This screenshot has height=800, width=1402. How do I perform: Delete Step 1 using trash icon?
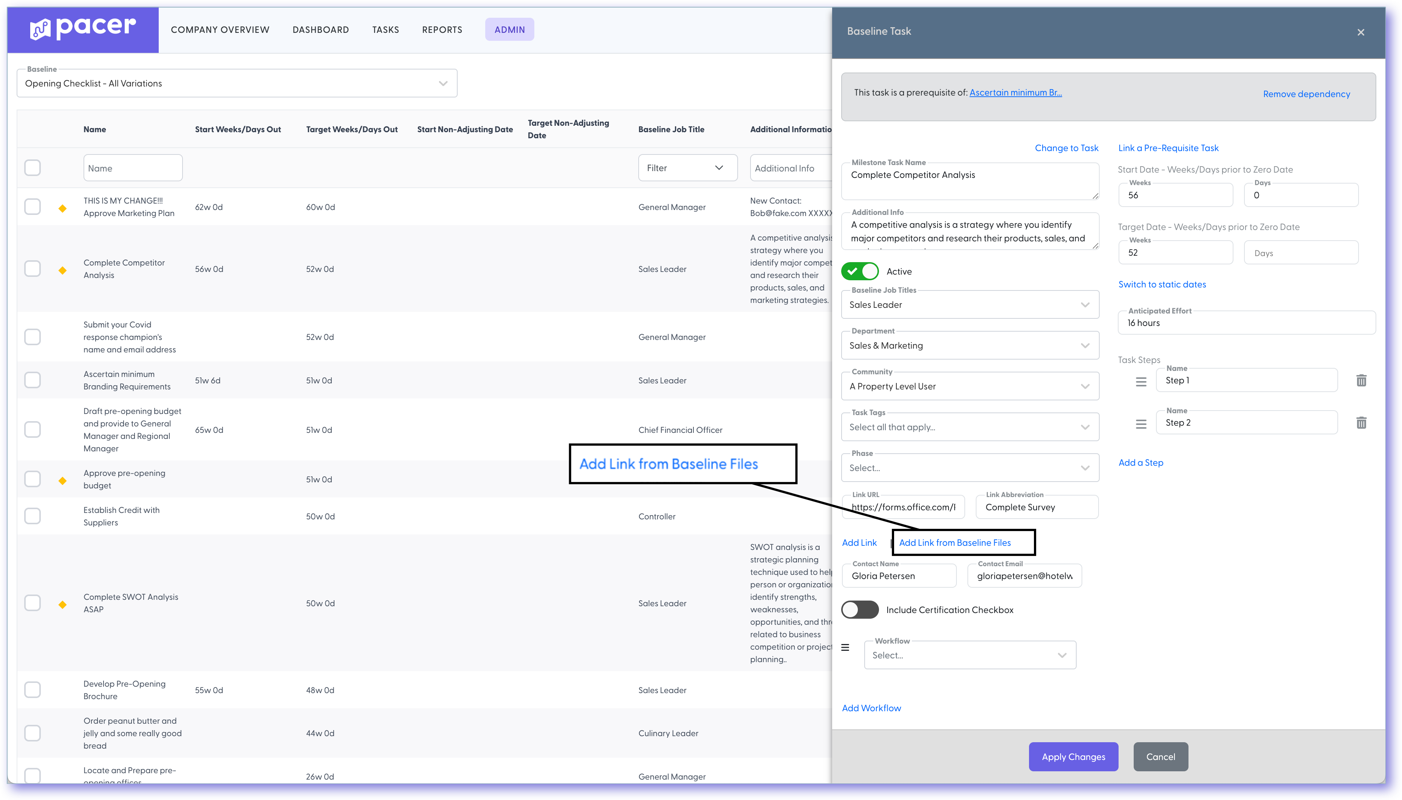click(x=1361, y=380)
